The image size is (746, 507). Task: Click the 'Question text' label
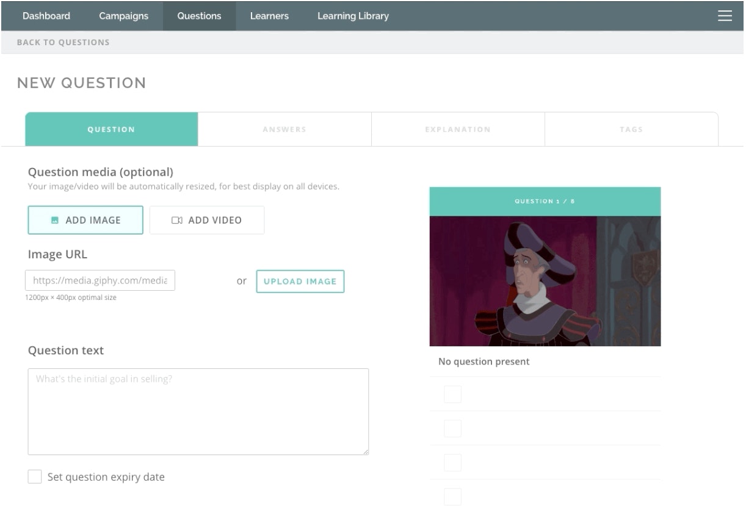click(x=66, y=351)
